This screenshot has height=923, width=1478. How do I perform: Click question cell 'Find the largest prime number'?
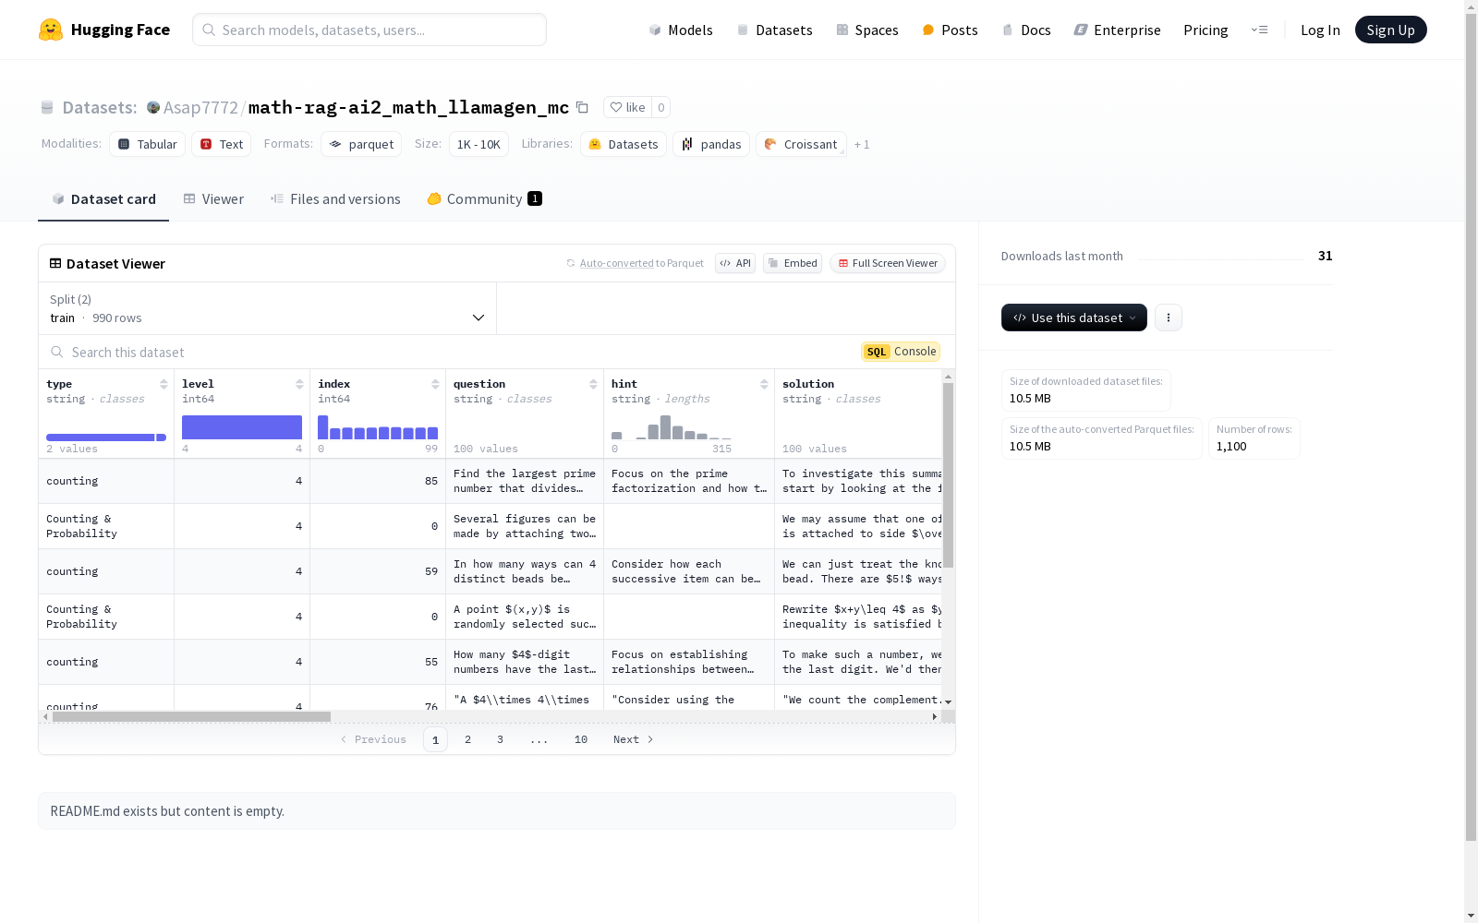(x=525, y=481)
